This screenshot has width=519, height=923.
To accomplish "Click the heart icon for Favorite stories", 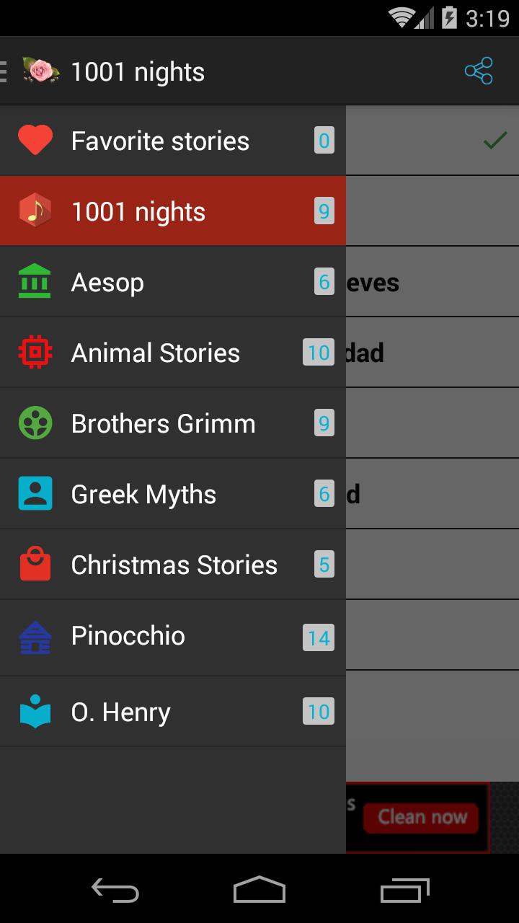I will tap(35, 141).
